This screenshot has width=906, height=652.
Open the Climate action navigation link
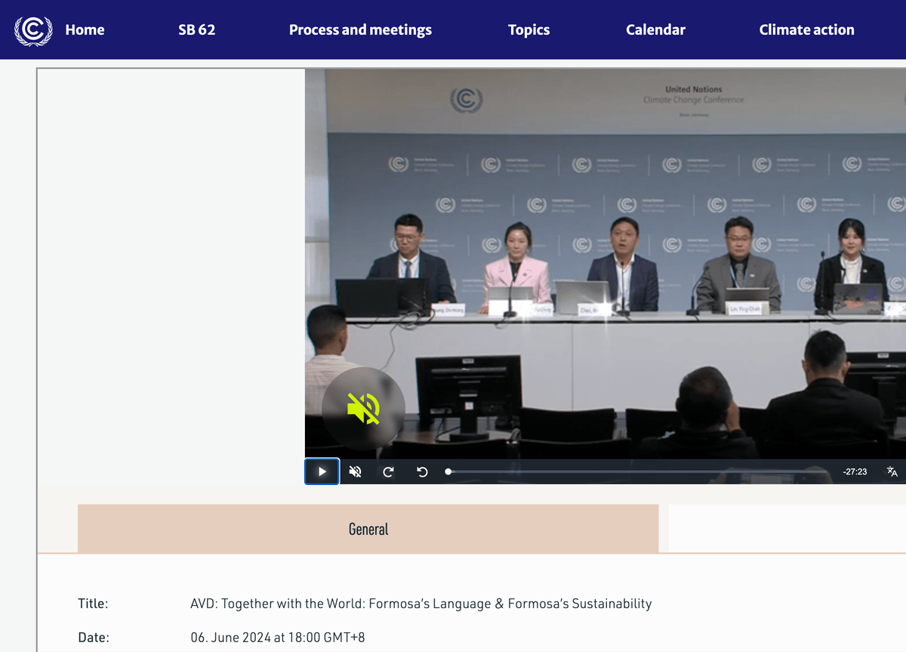point(806,30)
